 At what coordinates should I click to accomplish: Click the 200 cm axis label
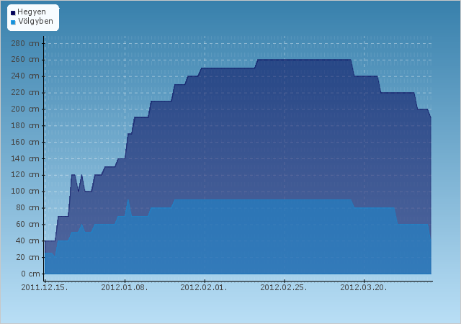click(x=25, y=109)
